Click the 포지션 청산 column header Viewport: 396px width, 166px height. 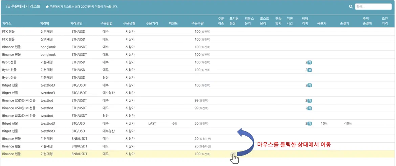pos(234,21)
